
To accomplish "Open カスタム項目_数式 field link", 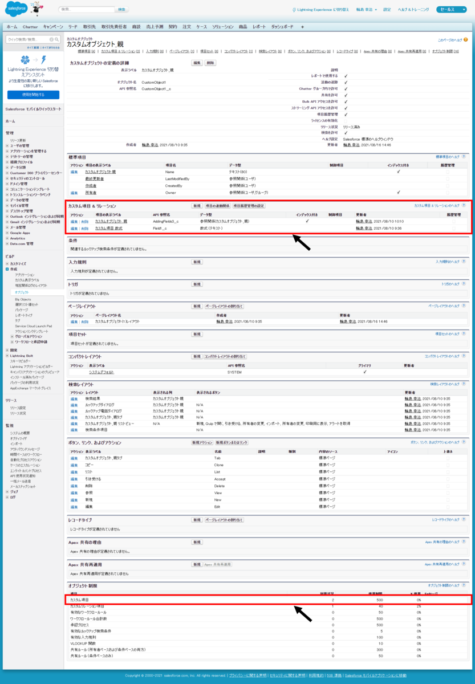I will coord(109,228).
